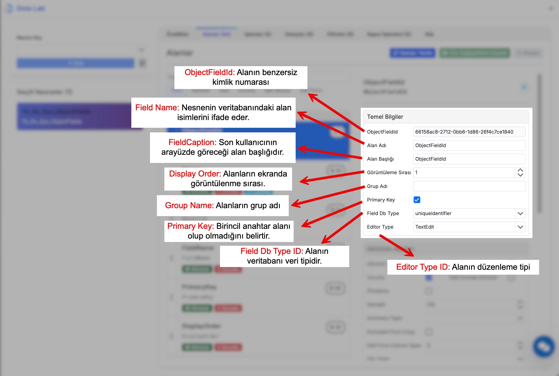559x376 pixels.
Task: Click blue icon beside blurred ObjectFieldId heading
Action: (524, 87)
